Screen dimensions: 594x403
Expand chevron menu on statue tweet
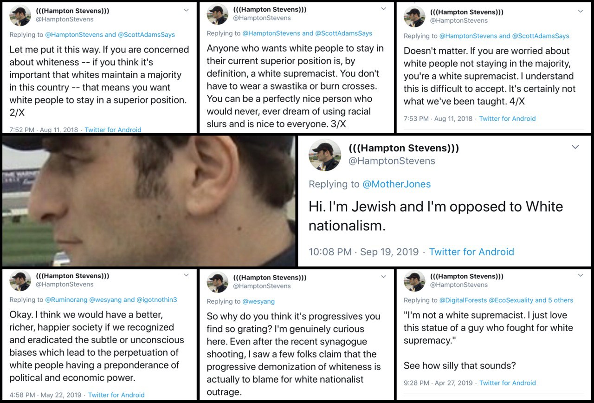[581, 275]
